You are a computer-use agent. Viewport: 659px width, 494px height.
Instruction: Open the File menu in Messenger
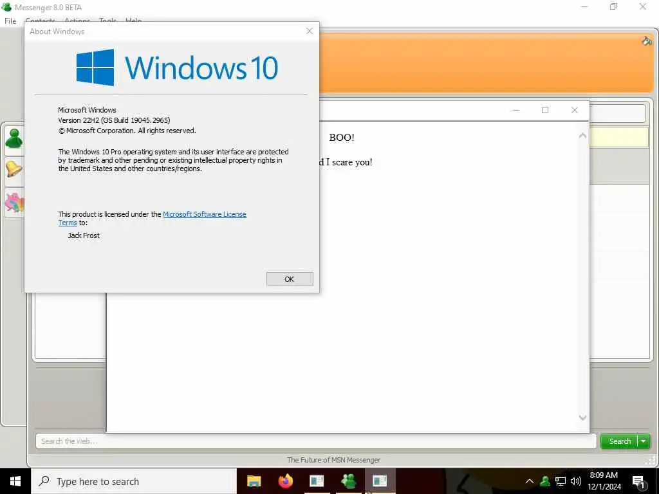click(x=10, y=21)
